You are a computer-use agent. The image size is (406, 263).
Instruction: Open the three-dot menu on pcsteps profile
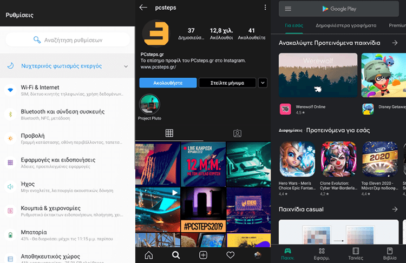[265, 8]
